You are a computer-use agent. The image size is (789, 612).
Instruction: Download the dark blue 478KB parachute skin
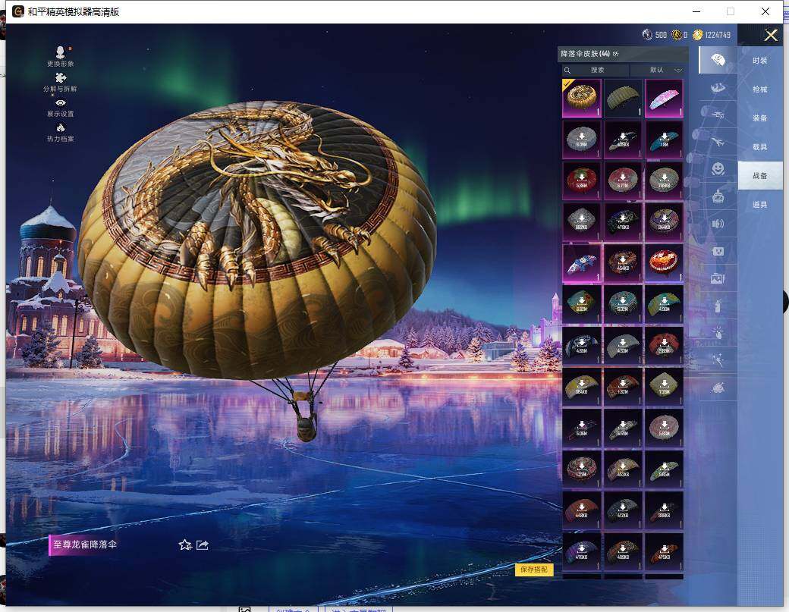[622, 221]
